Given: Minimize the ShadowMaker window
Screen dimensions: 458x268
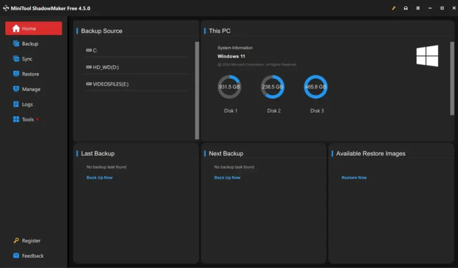Looking at the screenshot, I should [430, 8].
